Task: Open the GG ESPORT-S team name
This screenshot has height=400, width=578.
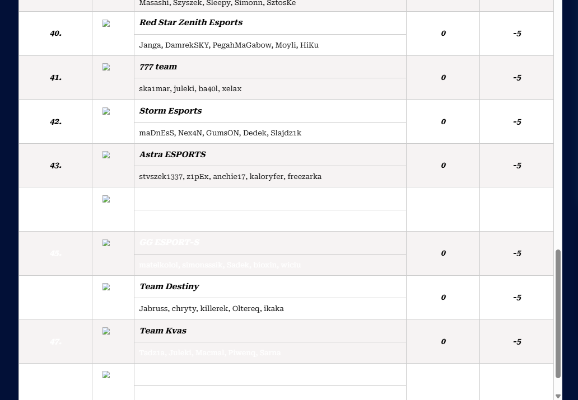Action: point(169,242)
